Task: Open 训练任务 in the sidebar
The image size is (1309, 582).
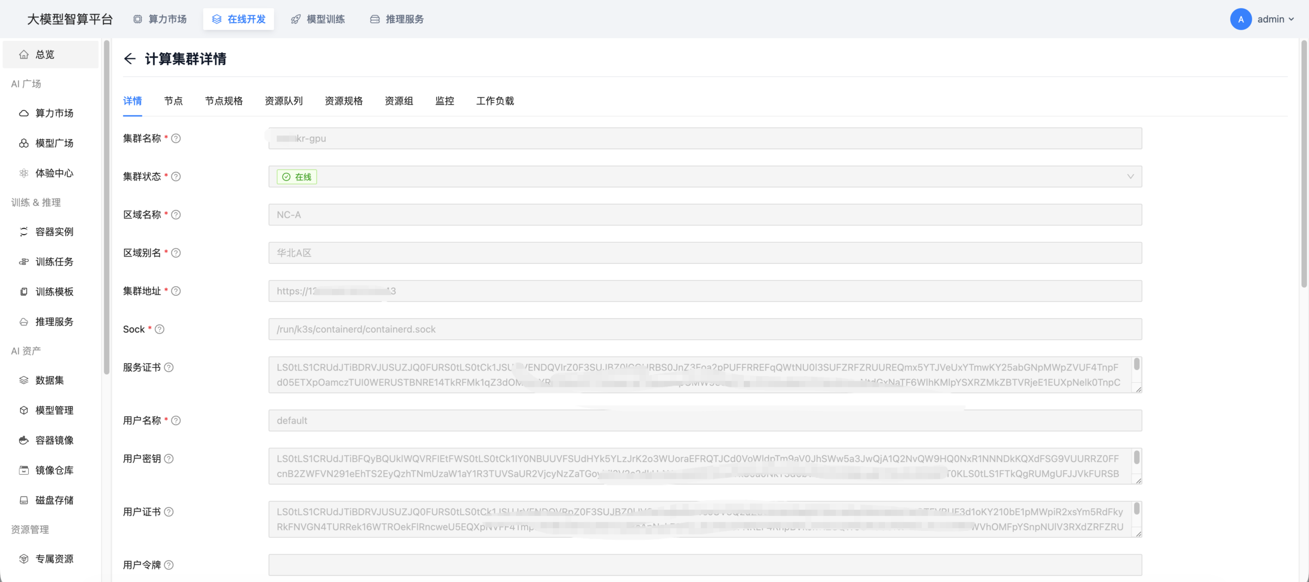Action: pyautogui.click(x=54, y=262)
